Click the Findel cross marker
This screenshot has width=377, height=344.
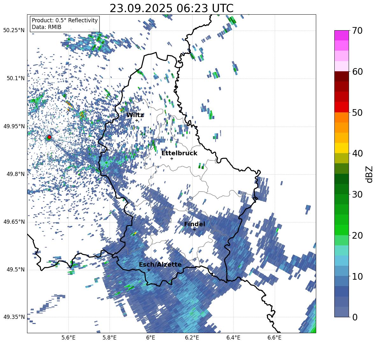[x=194, y=229]
